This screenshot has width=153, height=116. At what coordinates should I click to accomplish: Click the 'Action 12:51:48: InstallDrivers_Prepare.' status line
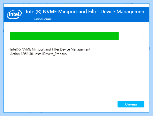[x=38, y=54]
